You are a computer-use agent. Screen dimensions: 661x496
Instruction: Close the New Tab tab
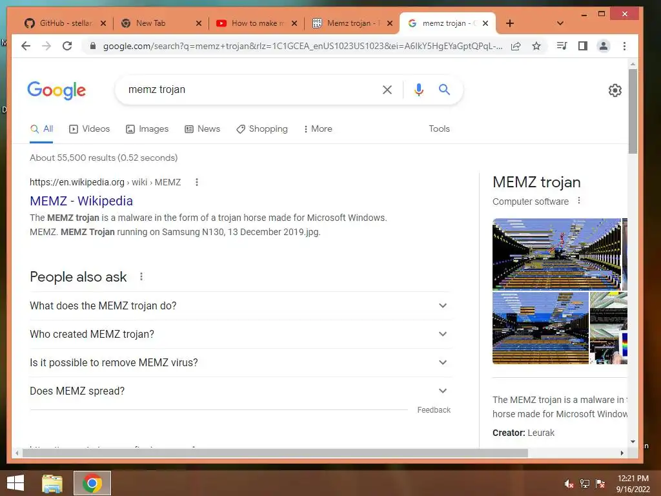point(199,24)
